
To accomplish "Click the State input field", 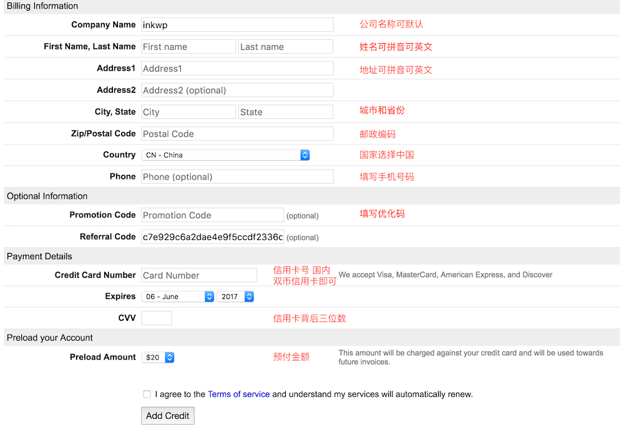I will click(285, 112).
